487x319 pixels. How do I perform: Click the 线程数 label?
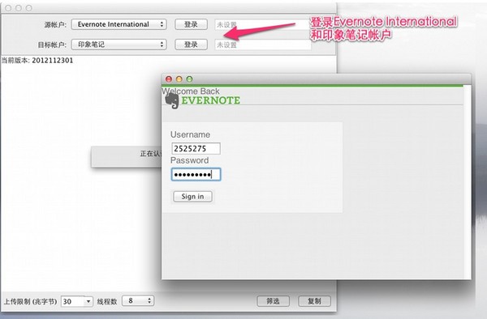[x=107, y=301]
